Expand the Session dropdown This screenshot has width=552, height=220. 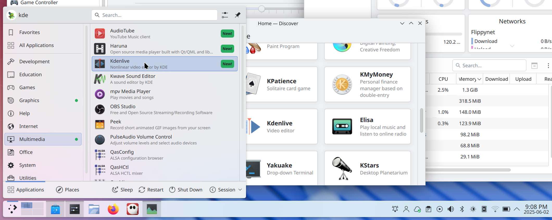point(226,190)
